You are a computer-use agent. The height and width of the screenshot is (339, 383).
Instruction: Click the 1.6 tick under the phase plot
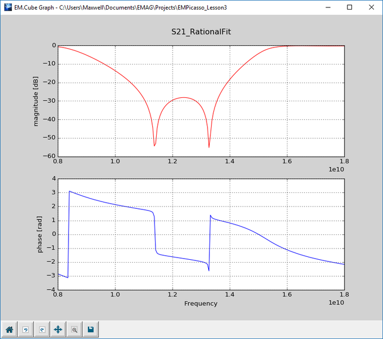pyautogui.click(x=287, y=294)
